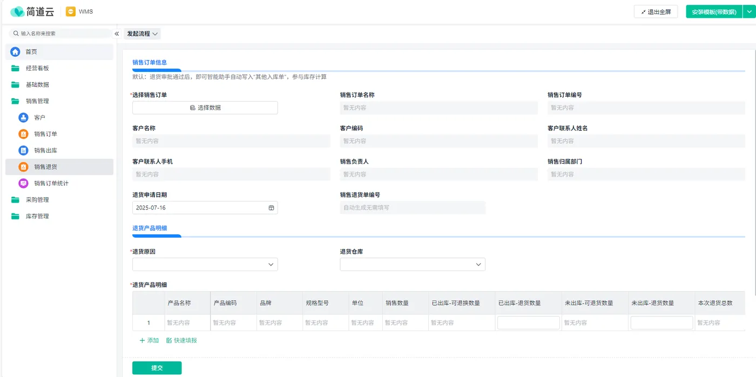Click the 采购管理 folder icon
This screenshot has height=377, width=756.
pos(15,200)
